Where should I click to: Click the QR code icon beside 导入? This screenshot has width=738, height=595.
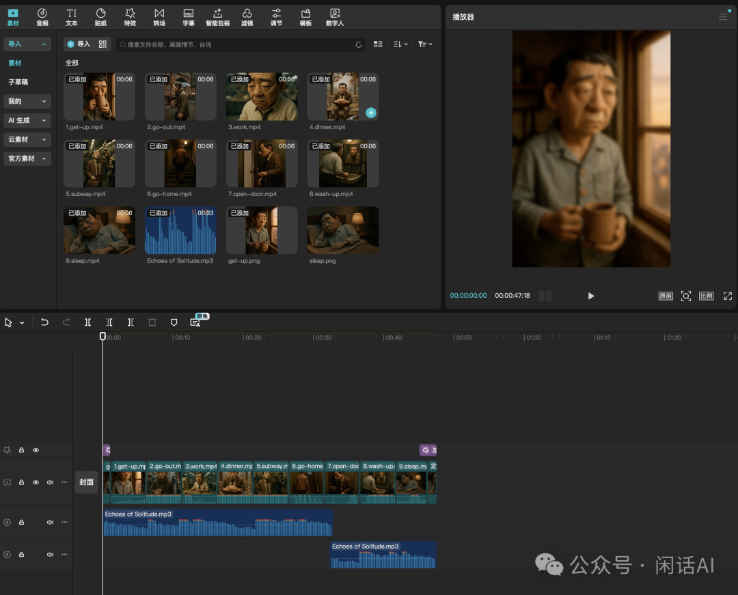(102, 44)
